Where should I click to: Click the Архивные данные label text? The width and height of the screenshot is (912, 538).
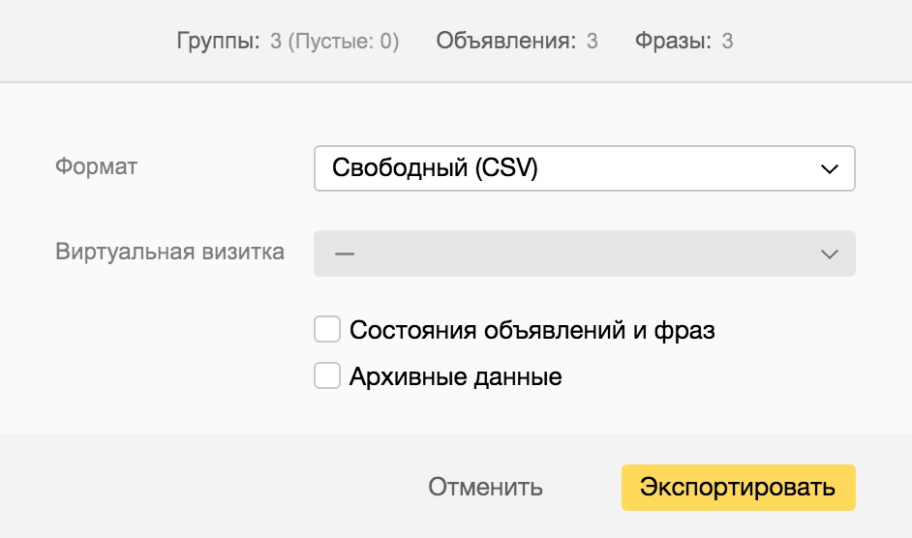456,375
